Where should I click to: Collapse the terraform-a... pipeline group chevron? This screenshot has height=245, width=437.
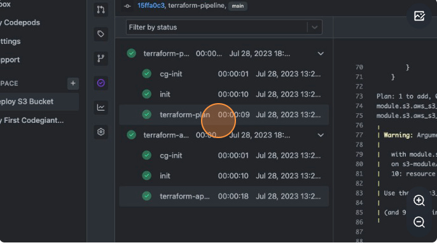[321, 135]
